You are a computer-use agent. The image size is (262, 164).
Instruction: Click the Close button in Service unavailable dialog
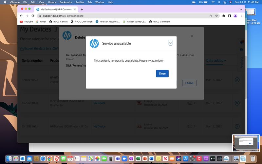[x=162, y=73]
